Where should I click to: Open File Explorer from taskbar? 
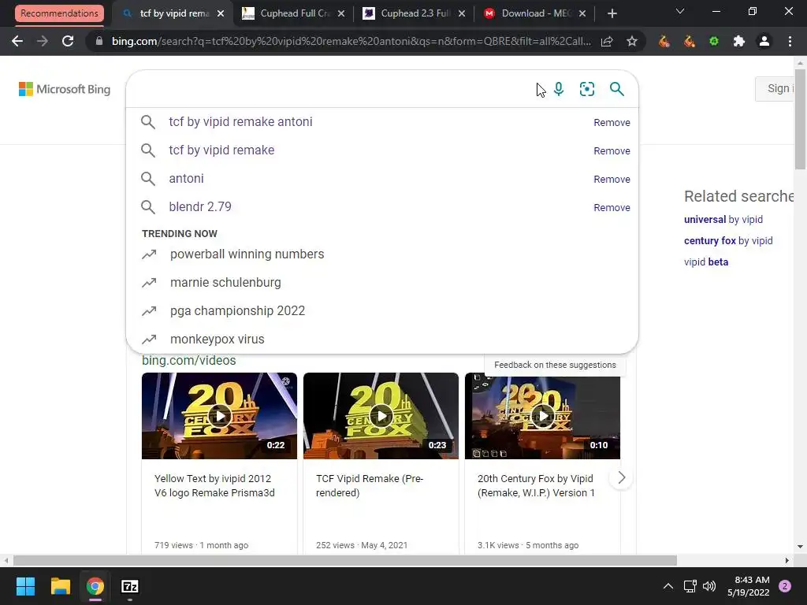[x=60, y=586]
